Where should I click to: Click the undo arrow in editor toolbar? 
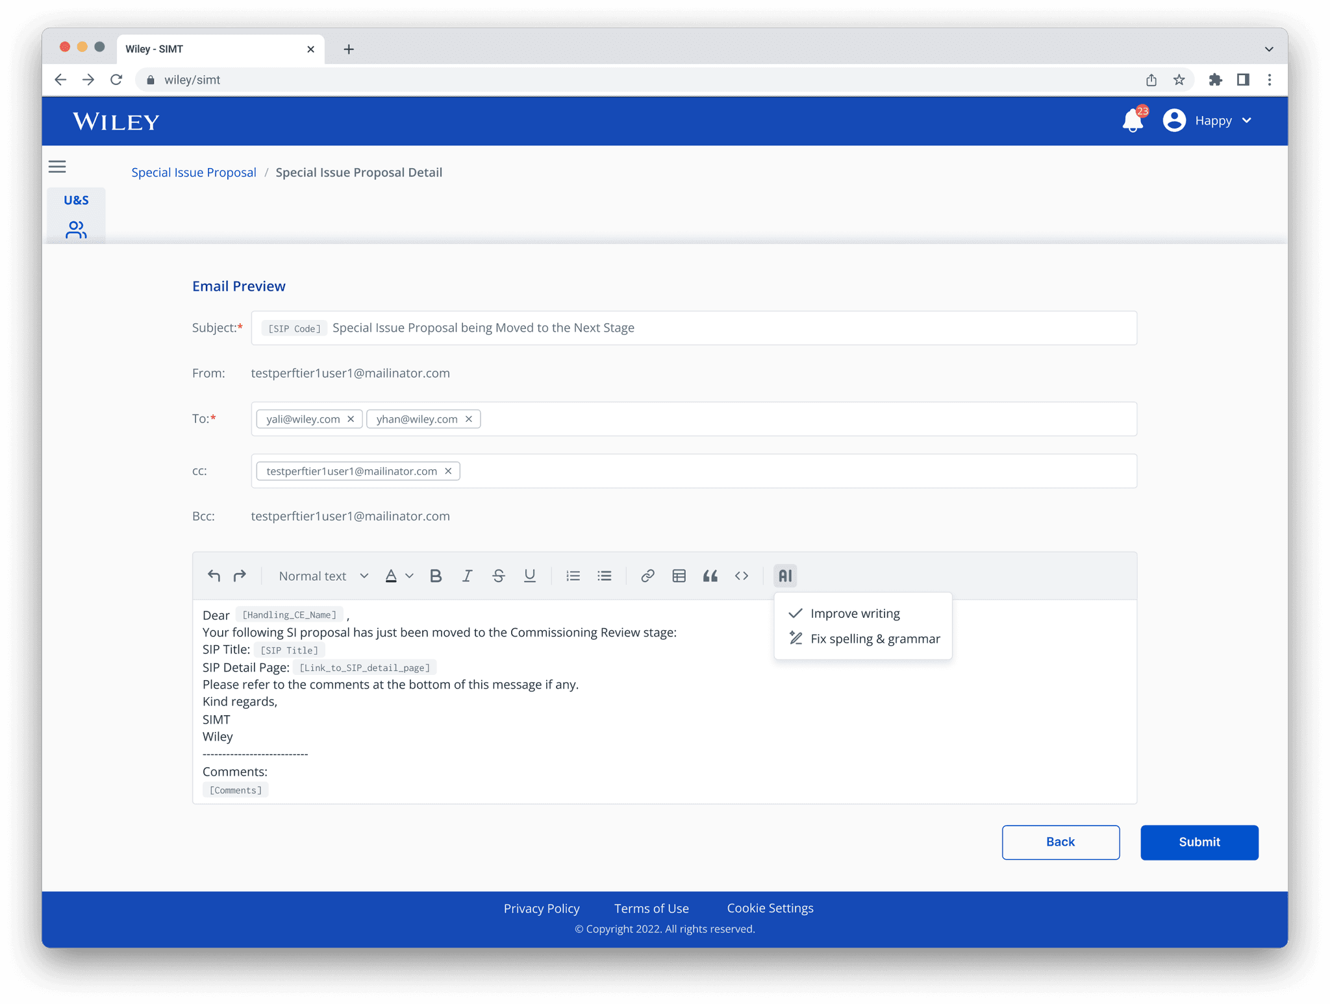coord(214,576)
